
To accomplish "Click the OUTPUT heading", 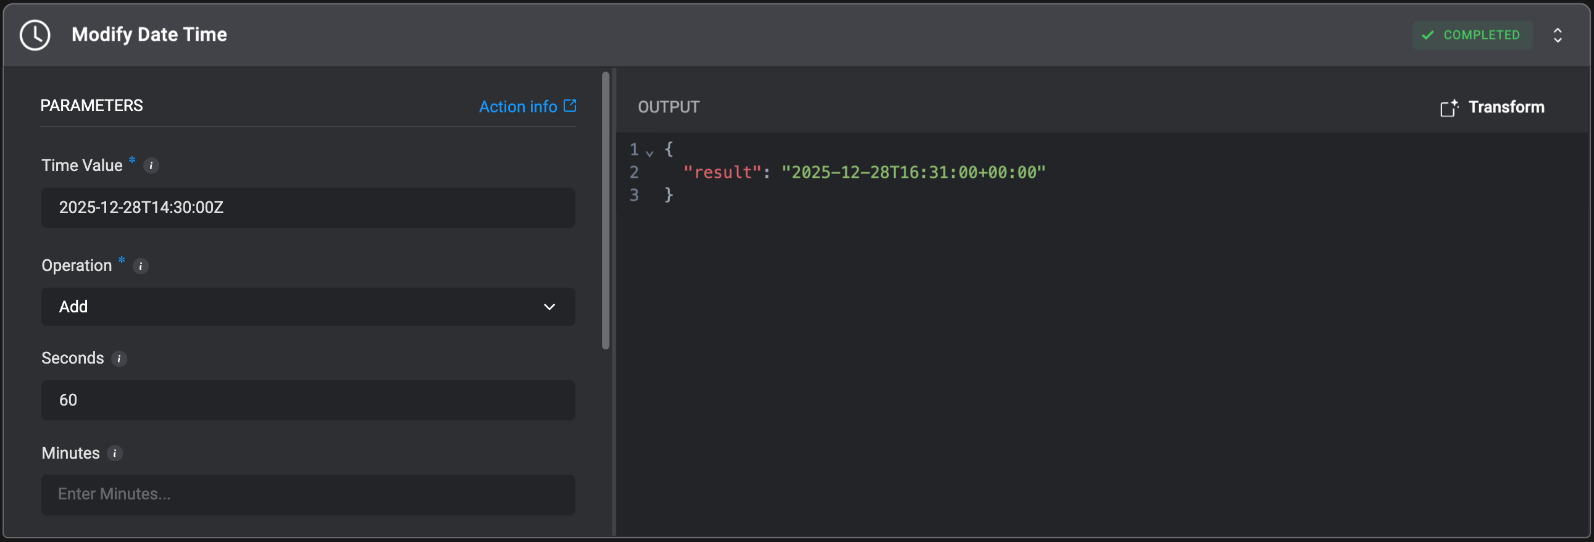I will click(669, 107).
